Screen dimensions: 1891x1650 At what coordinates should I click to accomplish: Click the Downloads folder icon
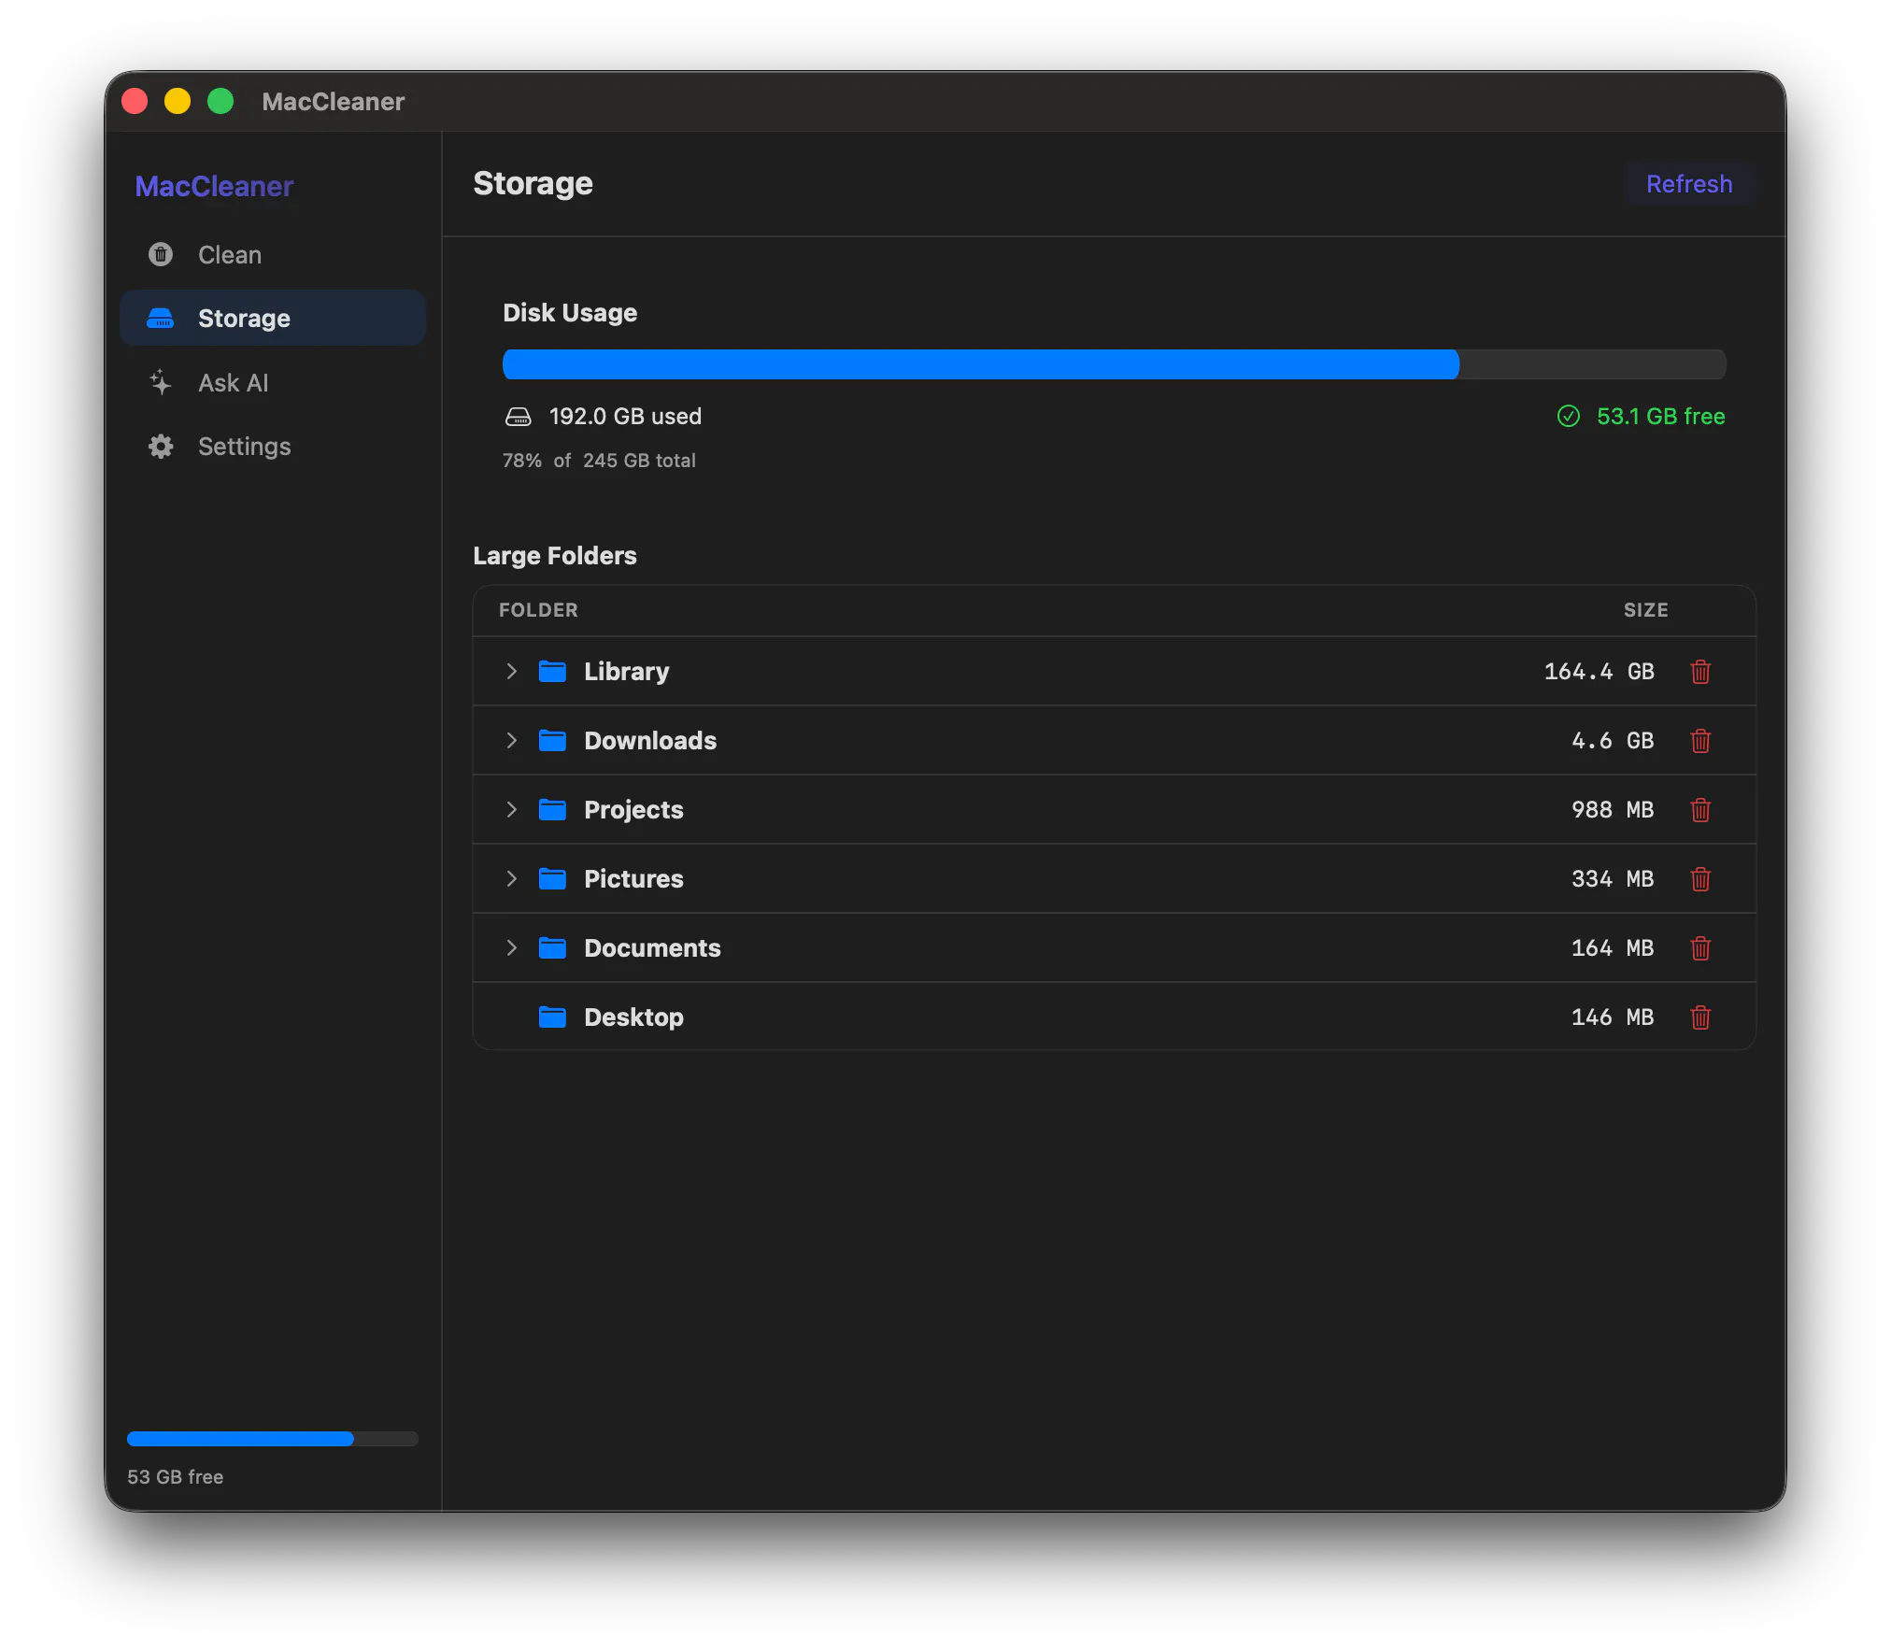coord(552,741)
